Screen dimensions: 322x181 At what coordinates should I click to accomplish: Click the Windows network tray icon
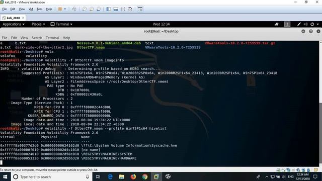(x=272, y=176)
